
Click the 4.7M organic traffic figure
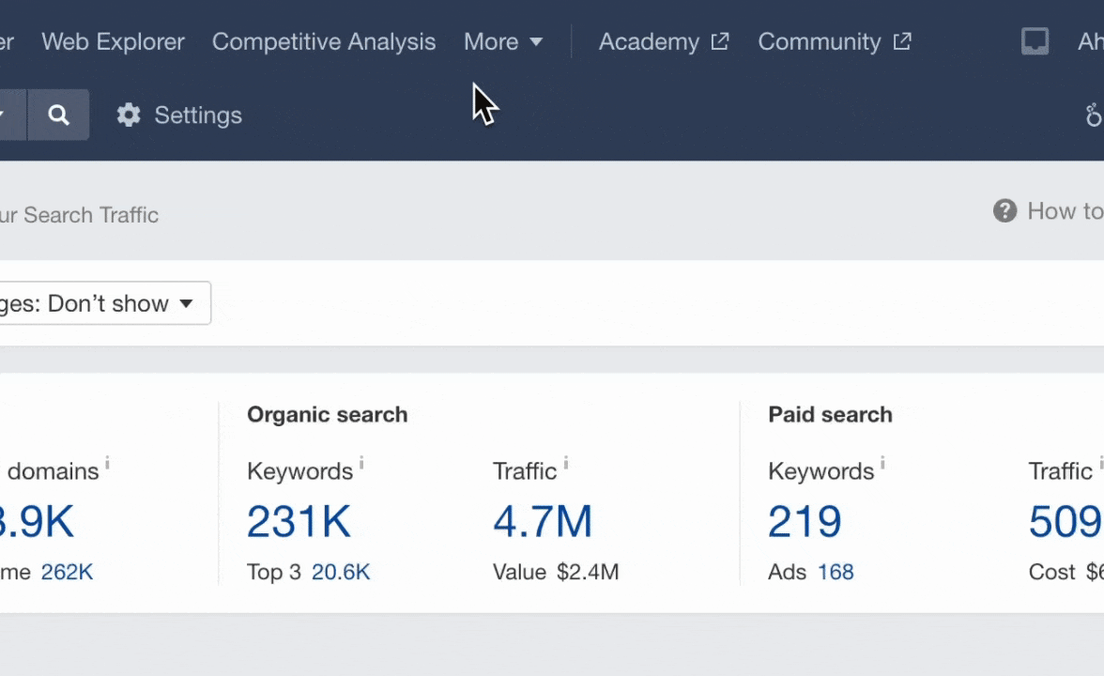tap(543, 522)
